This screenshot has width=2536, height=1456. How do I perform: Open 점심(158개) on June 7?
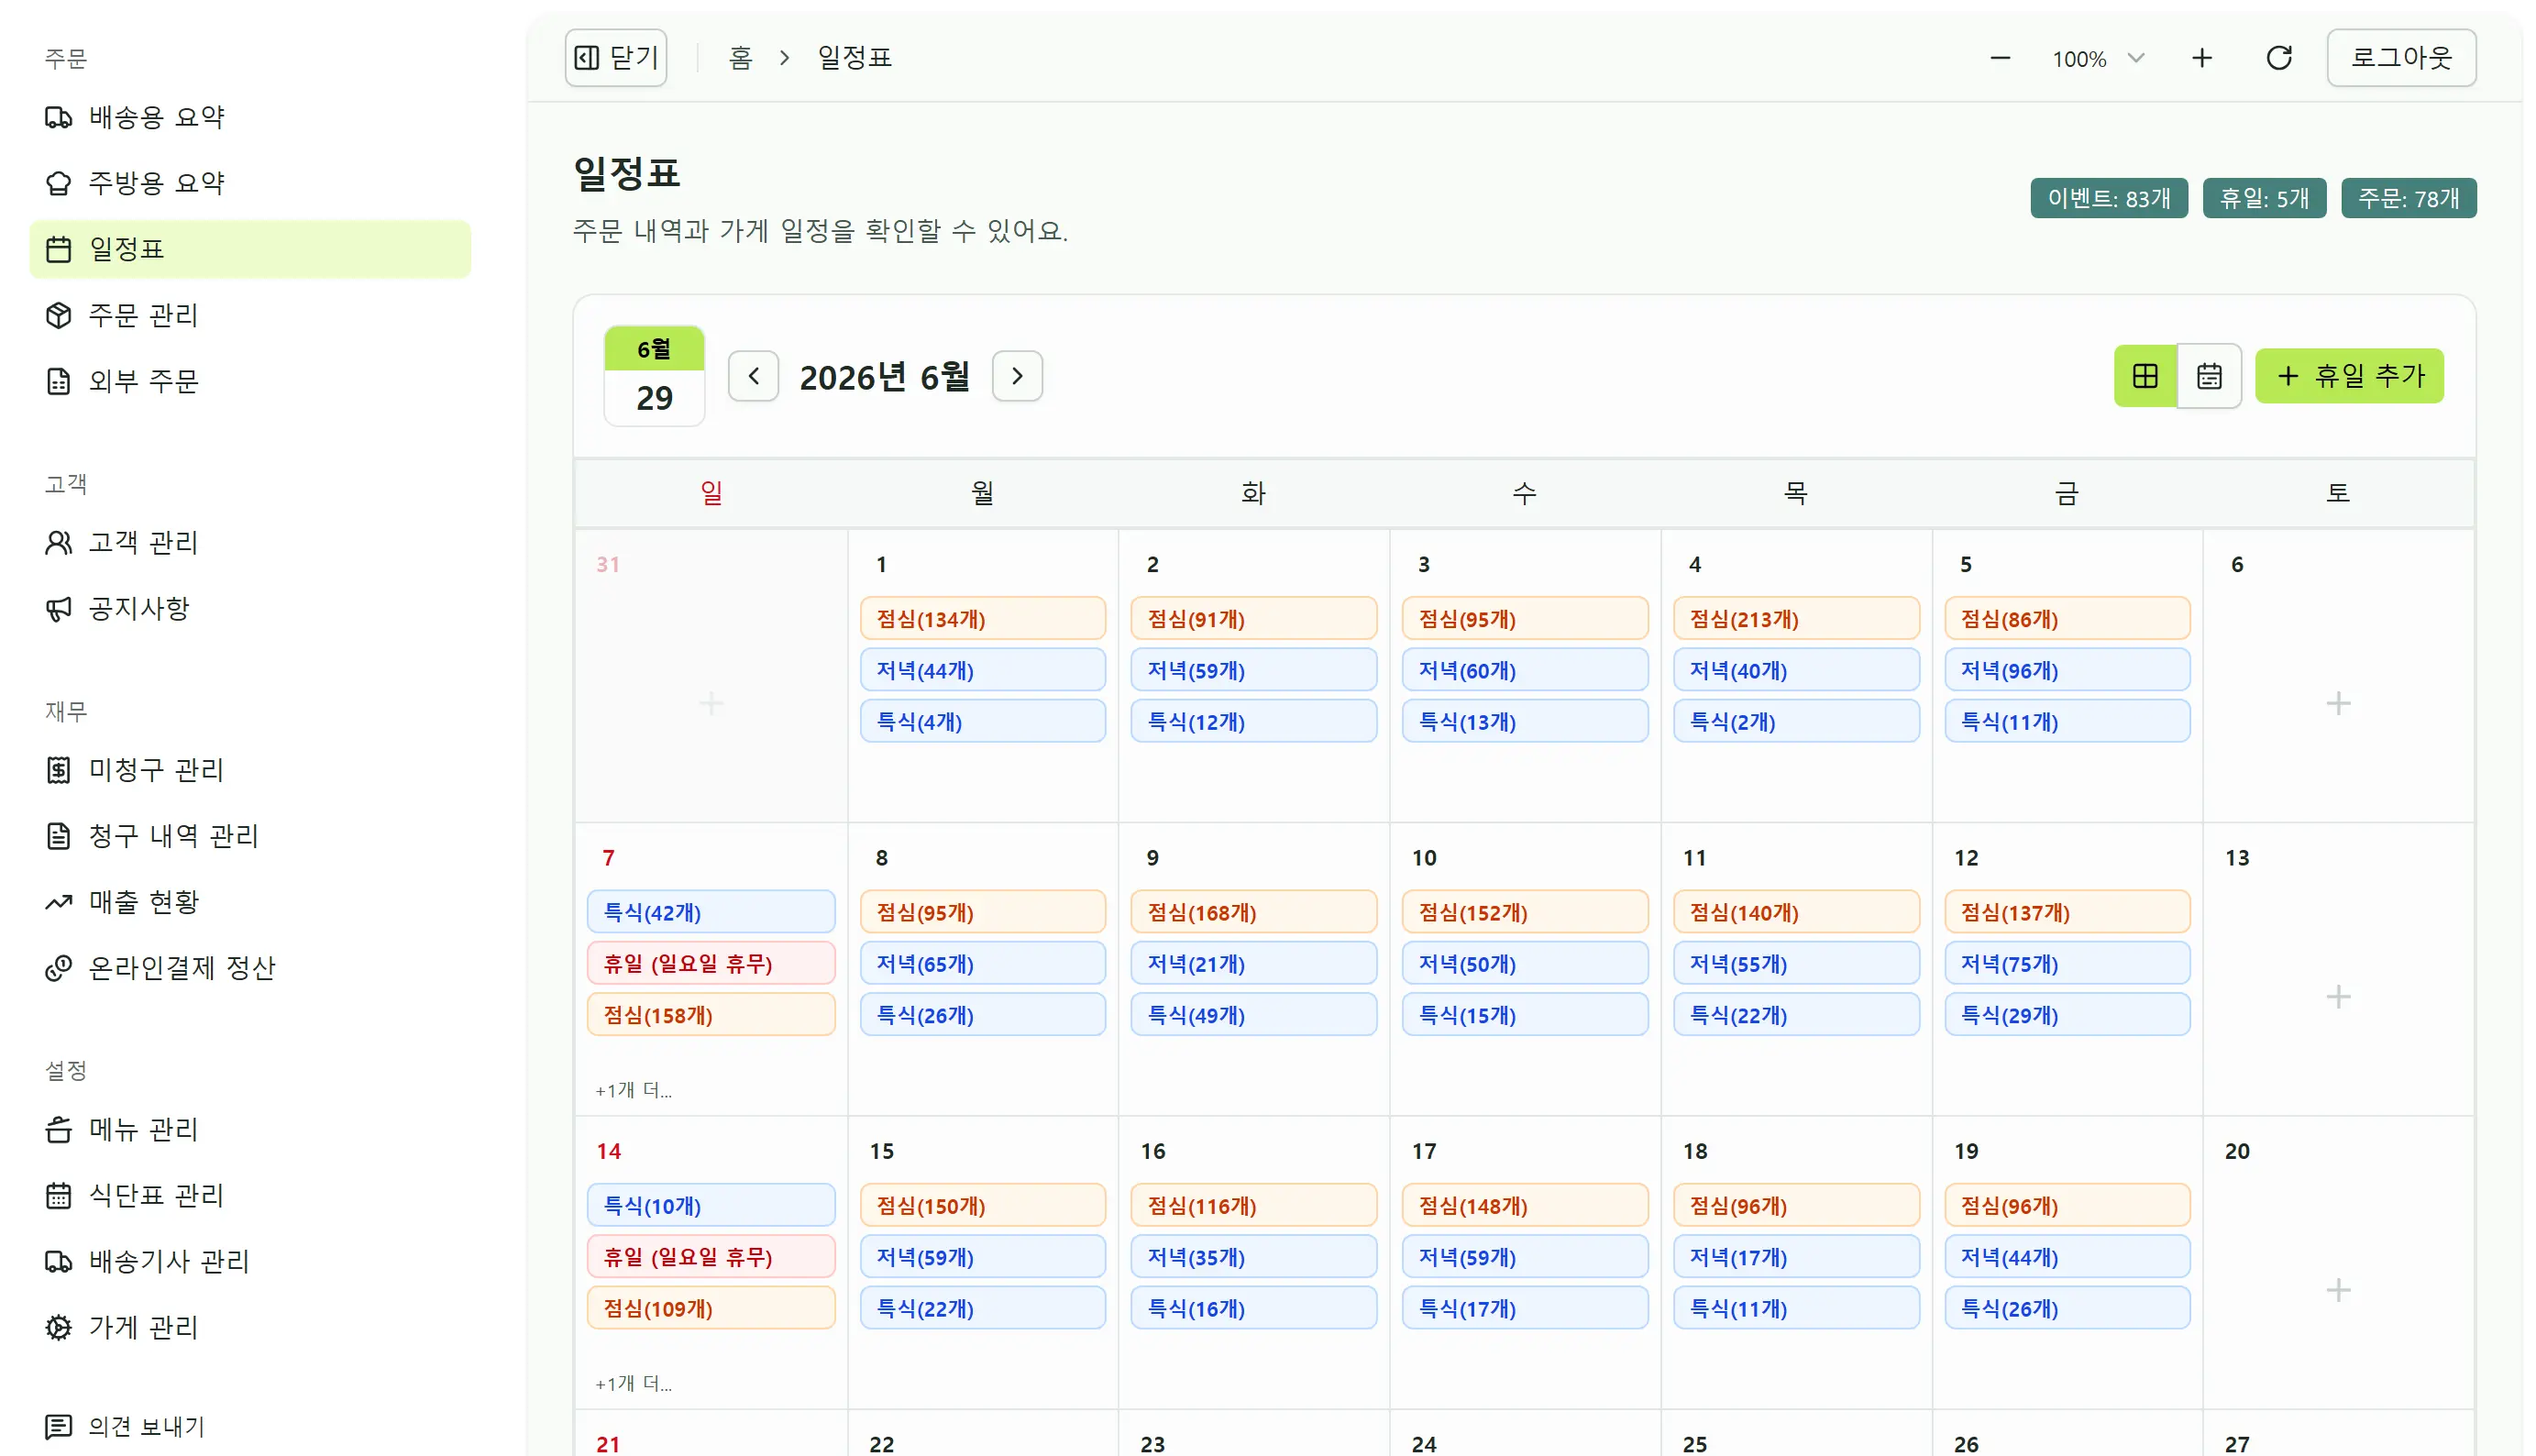pos(711,1015)
